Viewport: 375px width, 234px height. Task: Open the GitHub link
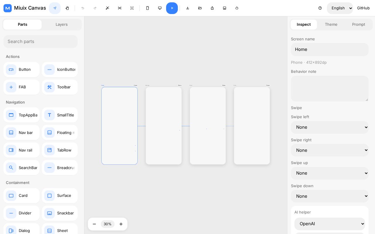point(363,8)
